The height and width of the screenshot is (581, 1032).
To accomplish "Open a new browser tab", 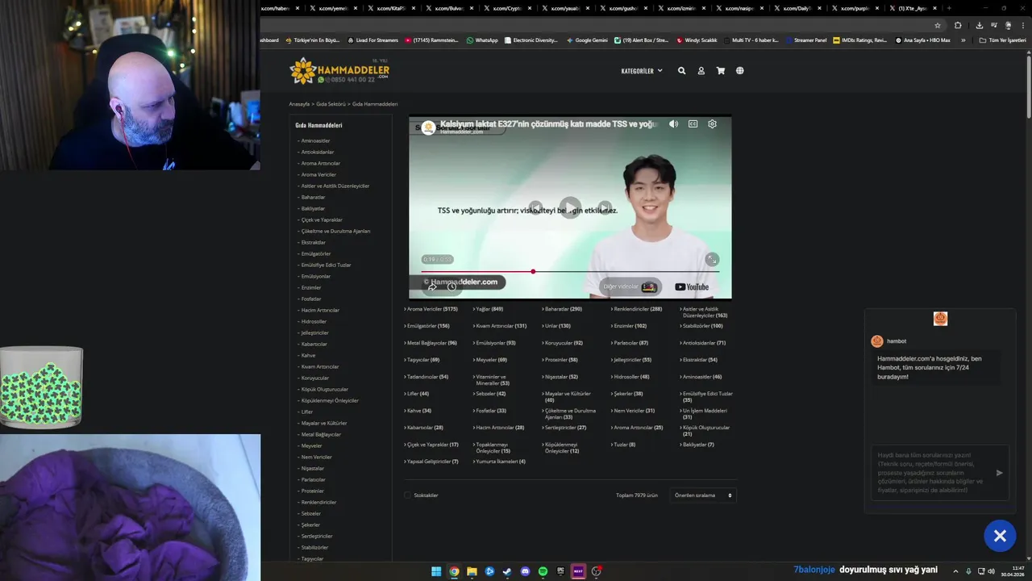I will (949, 8).
